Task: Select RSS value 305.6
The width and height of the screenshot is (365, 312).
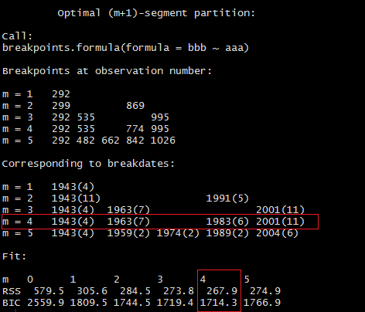Action: (x=92, y=291)
